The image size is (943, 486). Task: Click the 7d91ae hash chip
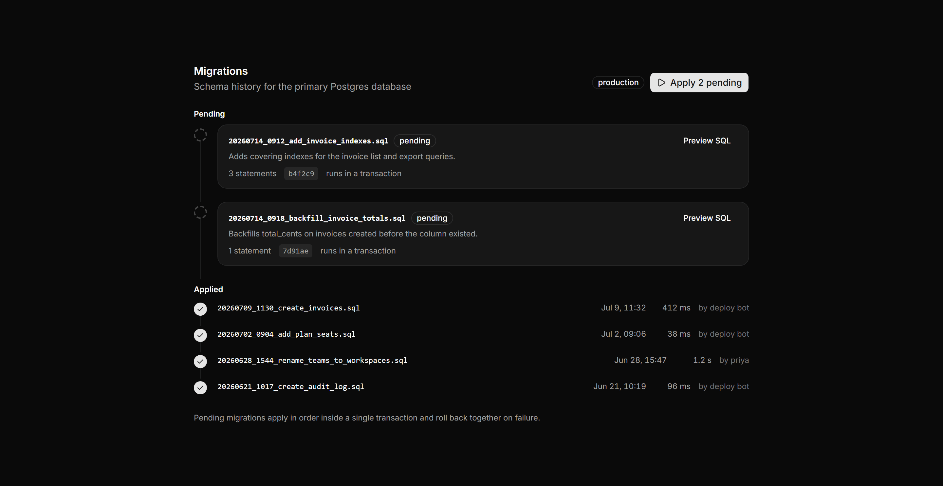point(295,251)
